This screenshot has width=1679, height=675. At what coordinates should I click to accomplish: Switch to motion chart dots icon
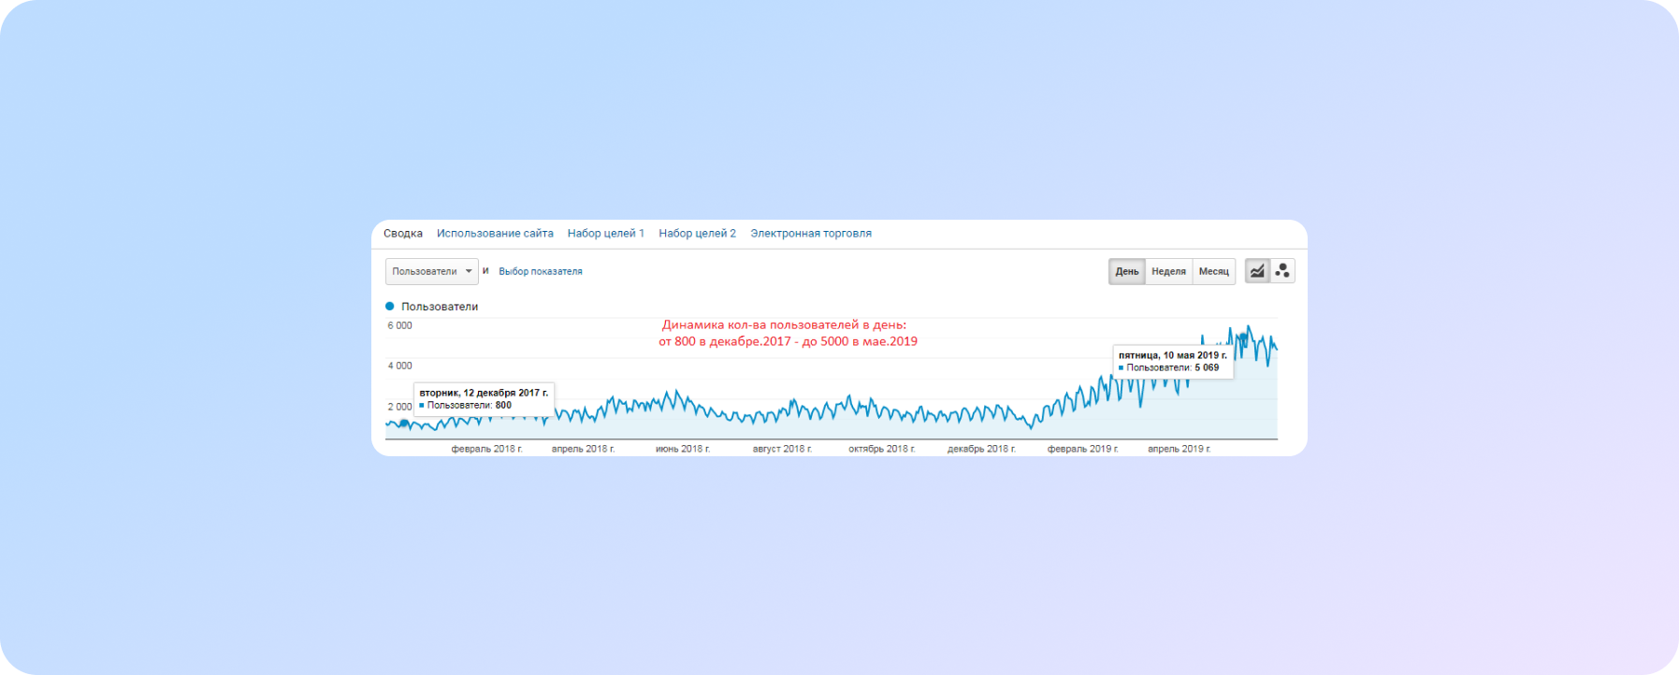(1282, 271)
